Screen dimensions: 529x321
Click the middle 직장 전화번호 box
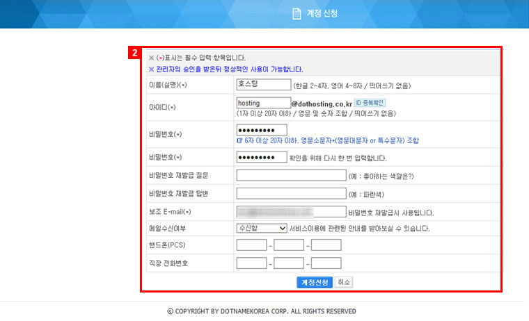[x=289, y=263]
